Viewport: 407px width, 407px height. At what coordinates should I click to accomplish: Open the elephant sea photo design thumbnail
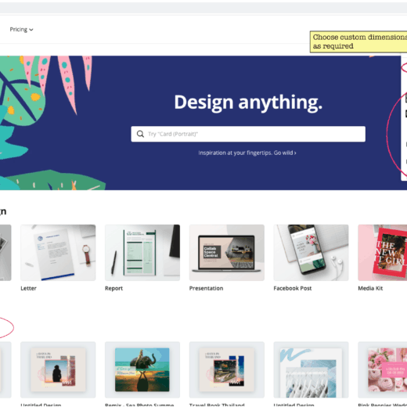[142, 369]
